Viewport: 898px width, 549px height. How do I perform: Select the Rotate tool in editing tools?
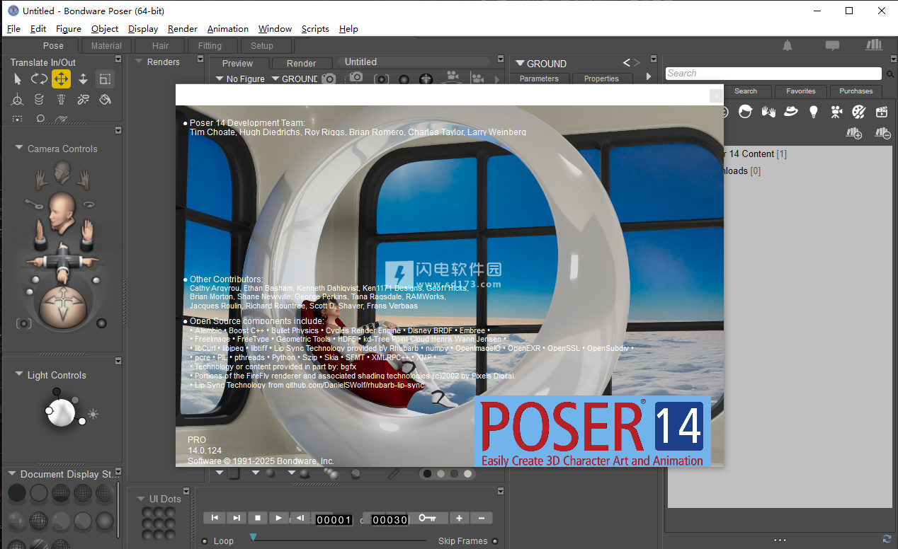click(39, 79)
